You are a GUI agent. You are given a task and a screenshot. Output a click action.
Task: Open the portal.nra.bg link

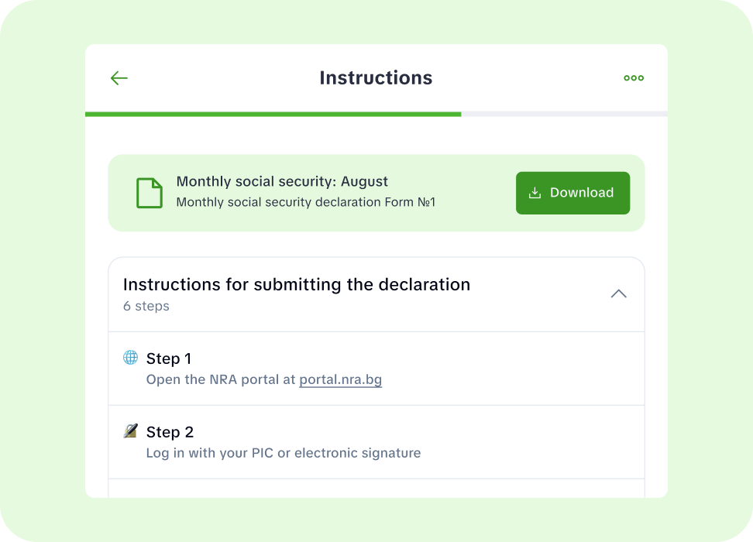point(340,379)
